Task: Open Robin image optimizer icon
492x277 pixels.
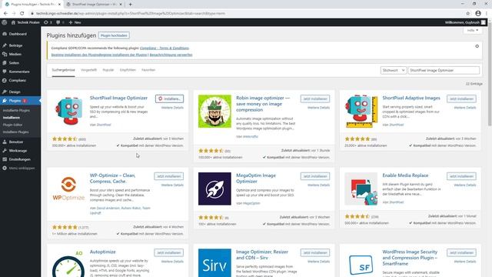Action: coord(214,111)
